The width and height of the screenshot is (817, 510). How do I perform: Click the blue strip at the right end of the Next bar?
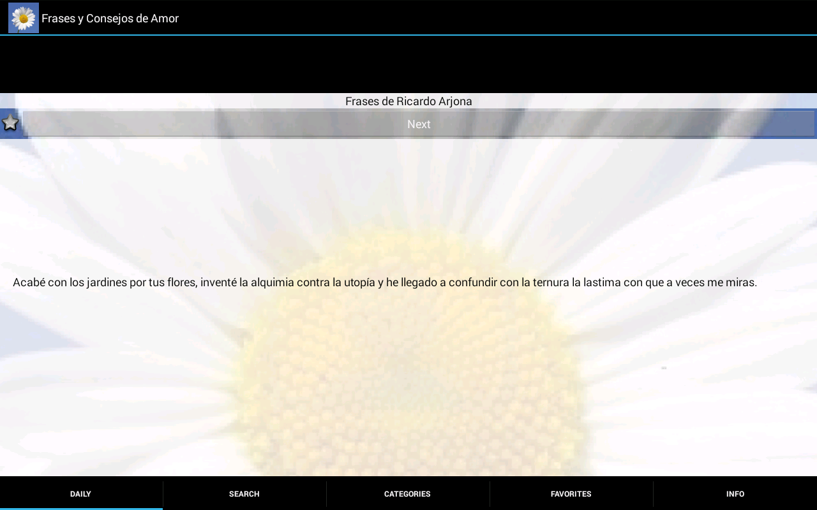tap(816, 124)
